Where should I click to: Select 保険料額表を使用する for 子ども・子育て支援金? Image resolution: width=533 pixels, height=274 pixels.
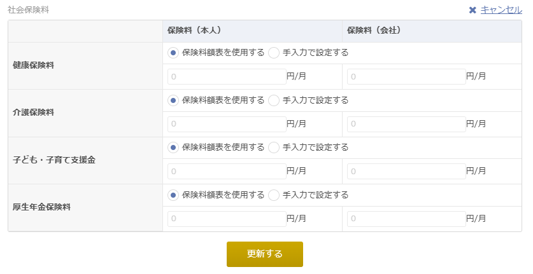(x=173, y=147)
